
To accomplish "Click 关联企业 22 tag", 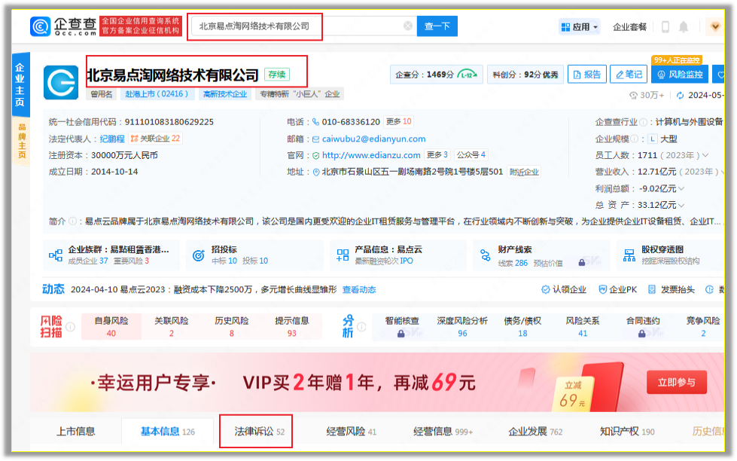I will tap(155, 139).
